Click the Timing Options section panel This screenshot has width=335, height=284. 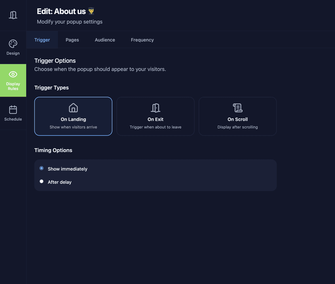[x=155, y=174]
